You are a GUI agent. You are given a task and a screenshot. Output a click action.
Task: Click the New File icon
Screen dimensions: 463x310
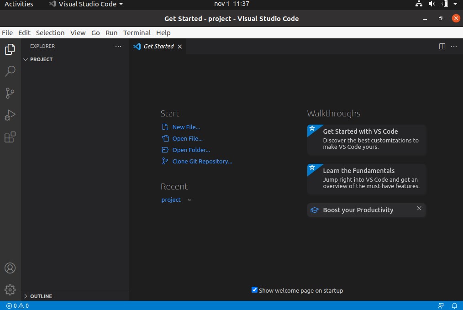pos(165,127)
